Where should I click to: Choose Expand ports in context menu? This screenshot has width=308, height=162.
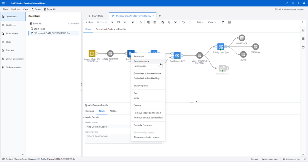click(148, 86)
